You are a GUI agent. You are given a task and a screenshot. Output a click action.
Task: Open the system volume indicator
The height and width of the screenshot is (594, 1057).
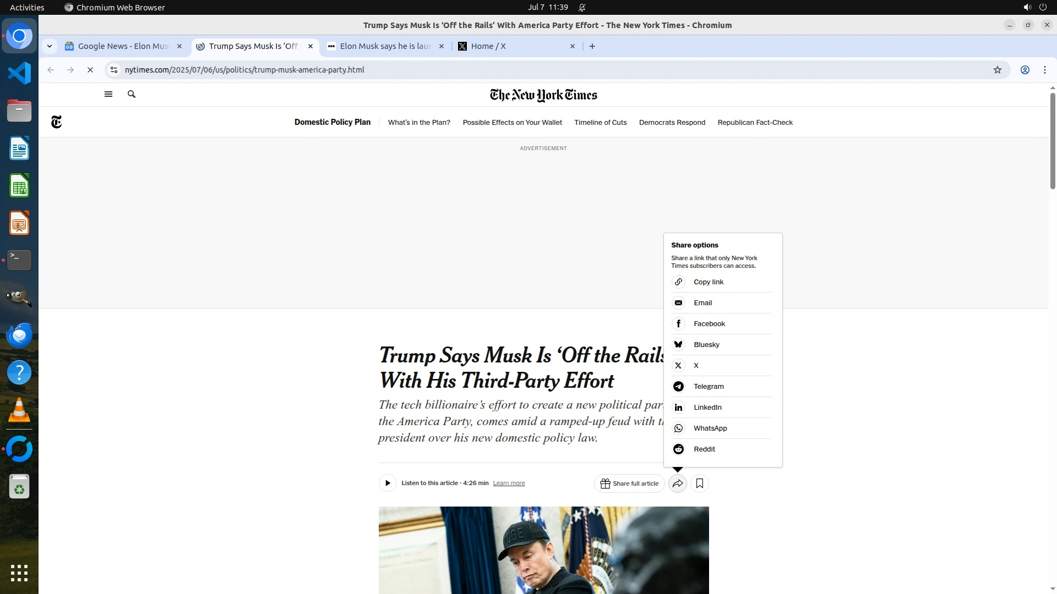(1027, 7)
